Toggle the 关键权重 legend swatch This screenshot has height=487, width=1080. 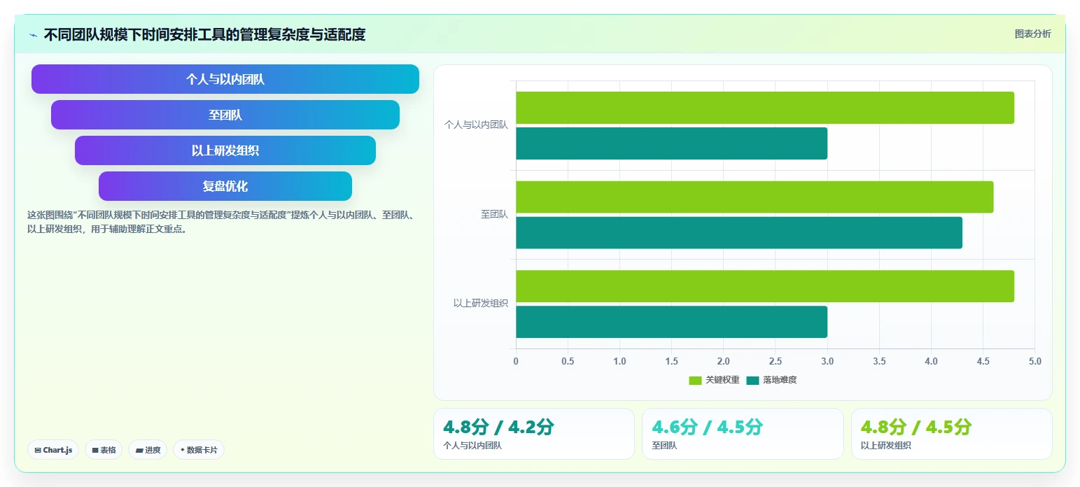click(695, 381)
